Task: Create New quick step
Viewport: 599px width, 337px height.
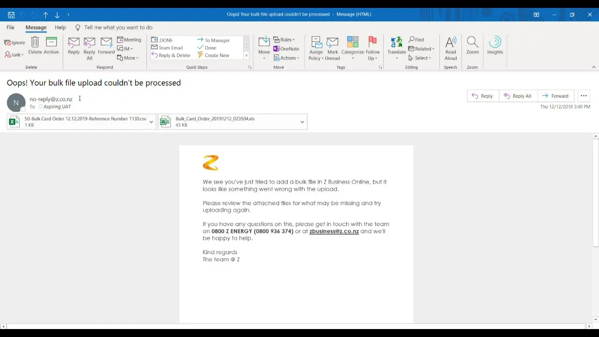Action: [213, 55]
